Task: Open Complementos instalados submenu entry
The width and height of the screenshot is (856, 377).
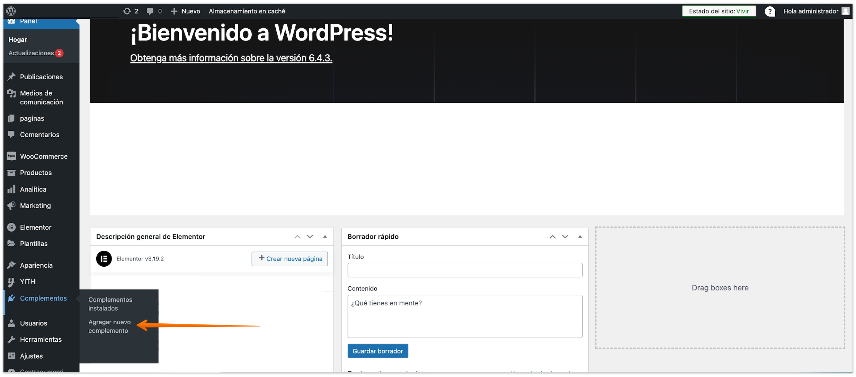Action: pos(110,304)
